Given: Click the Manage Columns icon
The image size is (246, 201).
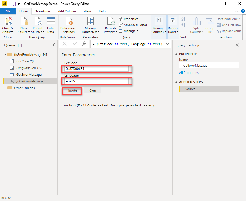Looking at the screenshot, I should pyautogui.click(x=158, y=21).
